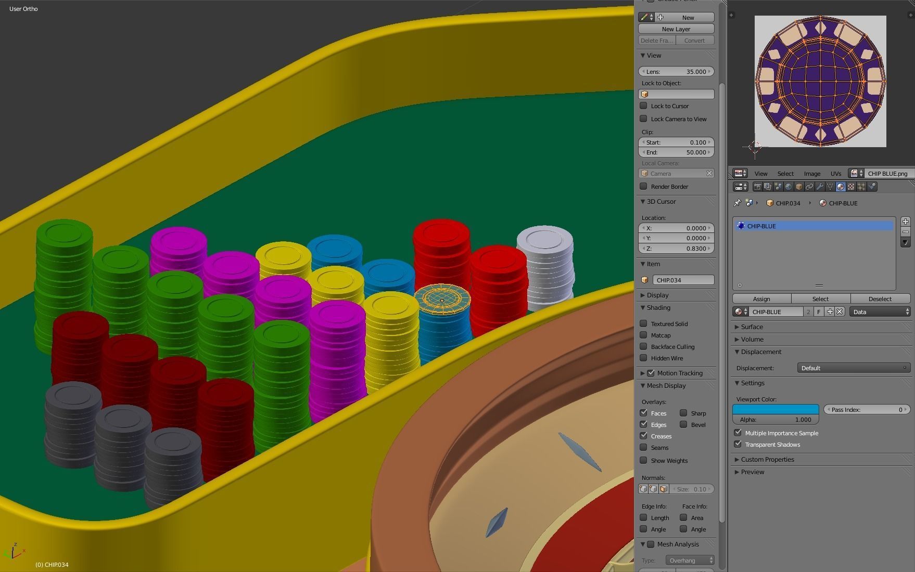The width and height of the screenshot is (915, 572).
Task: Click New Layer grease pencil button
Action: 676,29
